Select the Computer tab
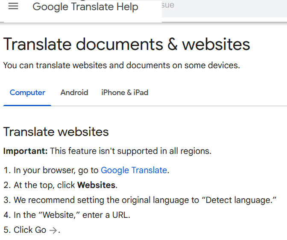Viewport: 287px width, 240px height. [x=27, y=93]
